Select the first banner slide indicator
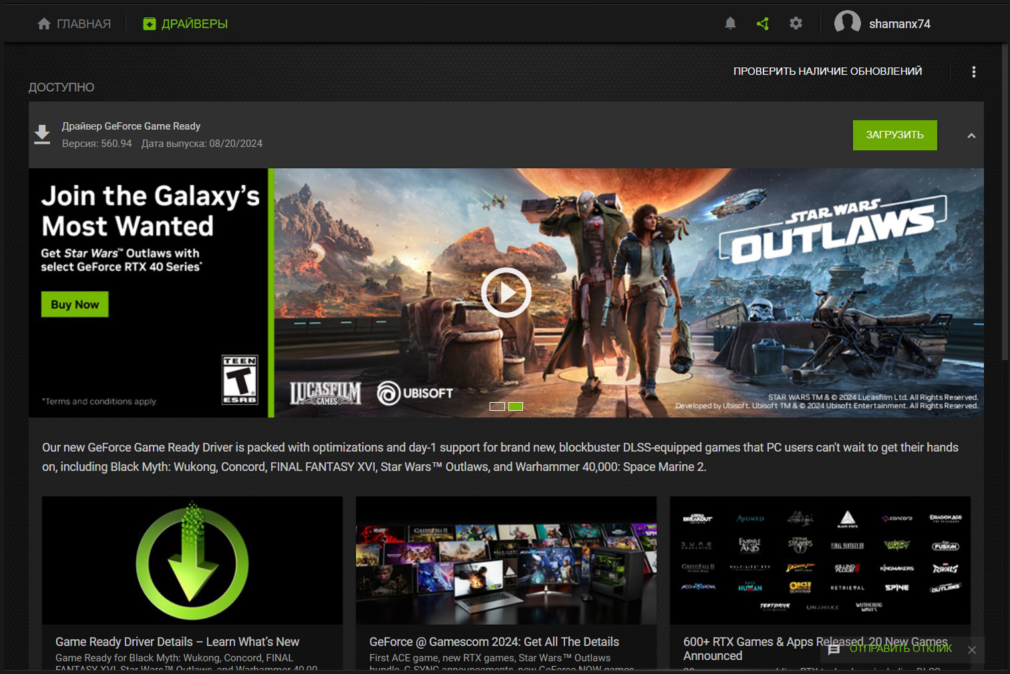1010x674 pixels. [x=497, y=406]
